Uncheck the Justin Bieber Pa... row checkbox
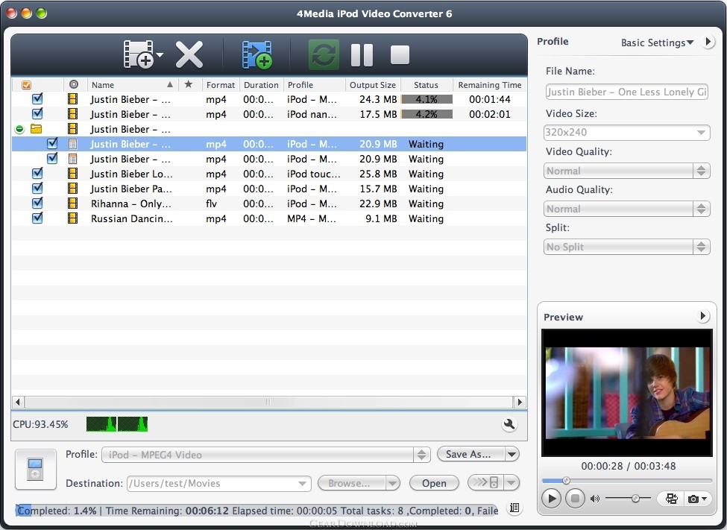 (x=37, y=189)
